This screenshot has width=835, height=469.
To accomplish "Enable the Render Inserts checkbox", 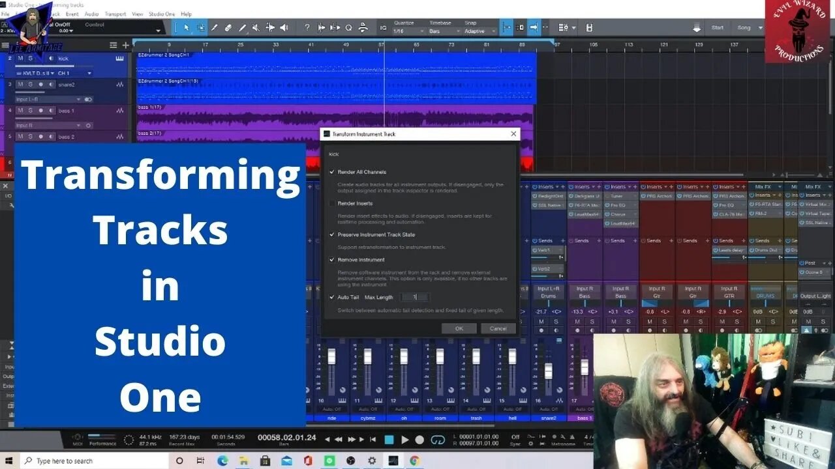I will [x=331, y=203].
